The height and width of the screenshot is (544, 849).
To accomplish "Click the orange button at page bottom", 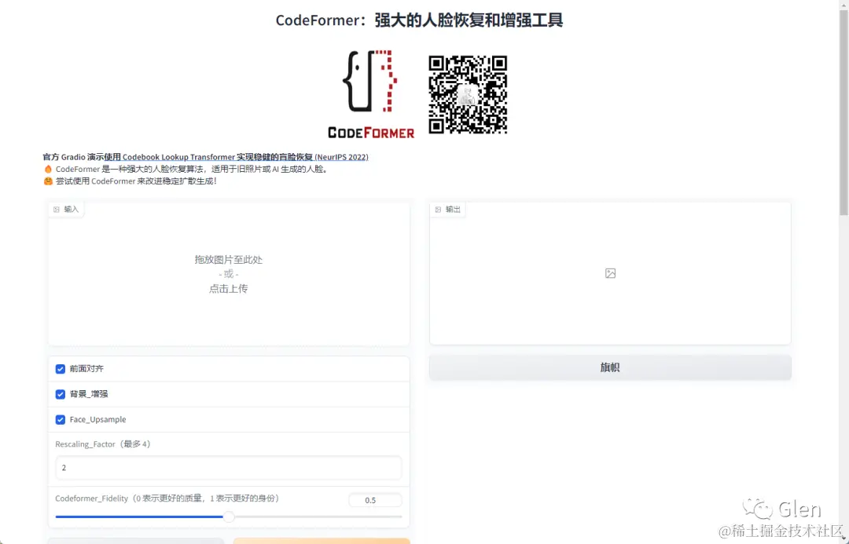I will point(322,542).
